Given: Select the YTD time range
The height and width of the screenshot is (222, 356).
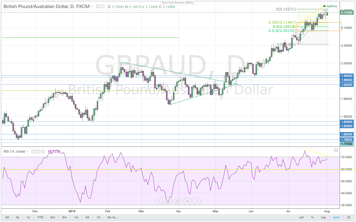Looking at the screenshot, I should pyautogui.click(x=41, y=217).
